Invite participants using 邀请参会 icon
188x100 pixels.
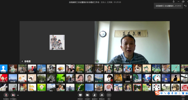(95, 95)
